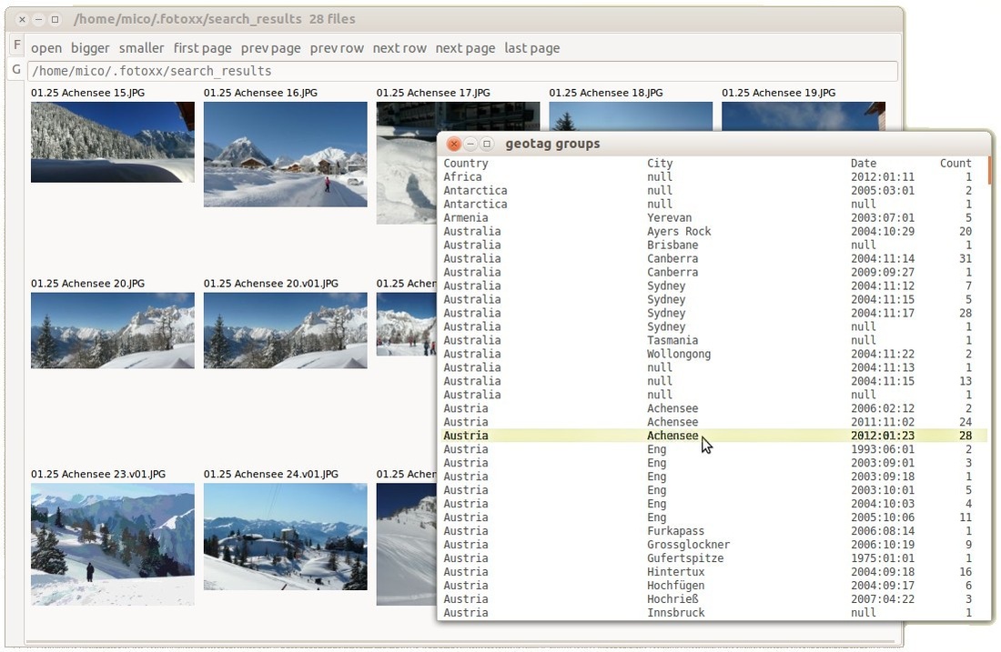The width and height of the screenshot is (1001, 652).
Task: Go to the last page
Action: (531, 48)
